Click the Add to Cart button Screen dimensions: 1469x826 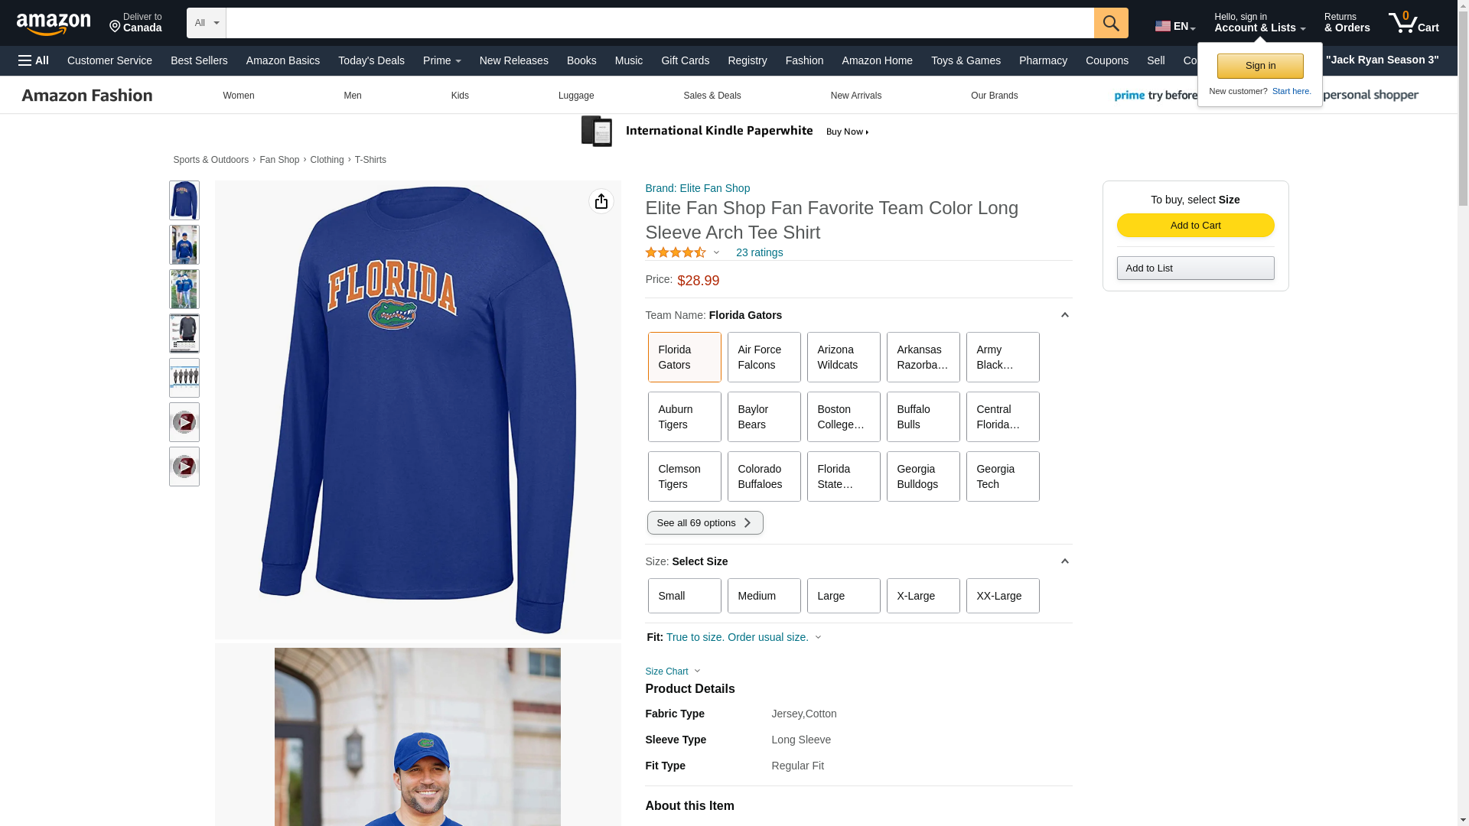(x=1195, y=225)
